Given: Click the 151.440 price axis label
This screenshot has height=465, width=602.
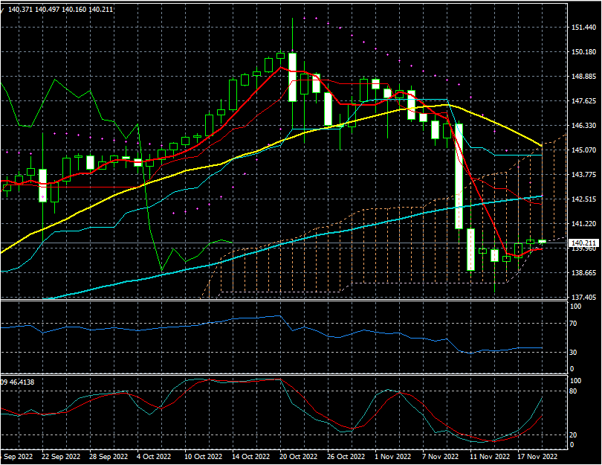Looking at the screenshot, I should pos(583,28).
